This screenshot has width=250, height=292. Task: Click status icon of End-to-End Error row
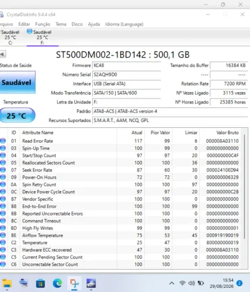[3, 206]
